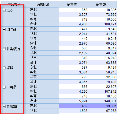Select the 日用品 total cell 148,881
The height and width of the screenshot is (114, 119).
[102, 101]
